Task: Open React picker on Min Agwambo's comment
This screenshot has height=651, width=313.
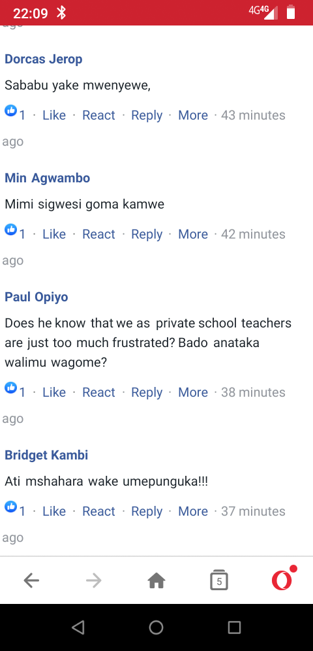Action: click(98, 234)
